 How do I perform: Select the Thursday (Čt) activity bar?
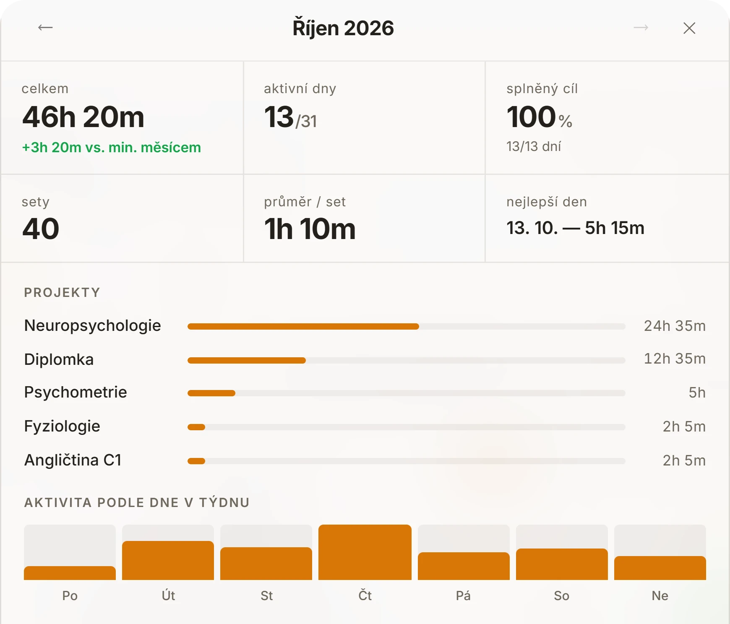pos(365,552)
